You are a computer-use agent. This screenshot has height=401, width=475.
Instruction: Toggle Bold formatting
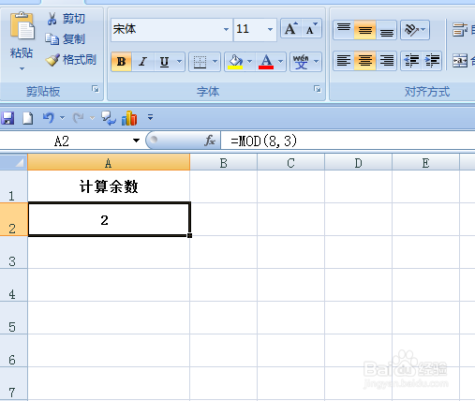pos(121,62)
